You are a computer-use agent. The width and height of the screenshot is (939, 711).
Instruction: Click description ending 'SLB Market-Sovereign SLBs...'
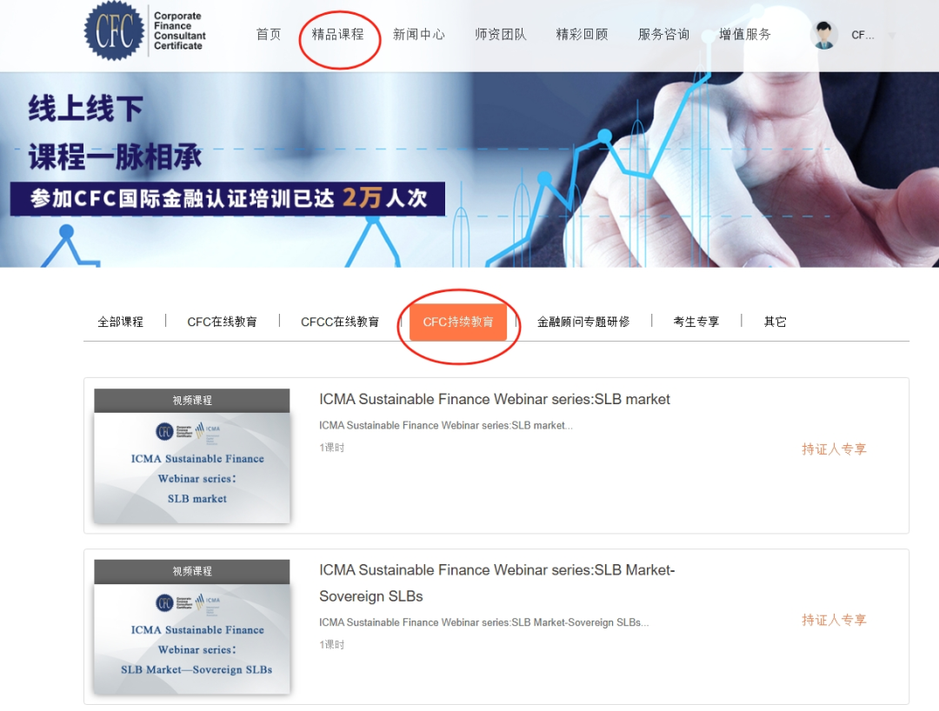[484, 622]
